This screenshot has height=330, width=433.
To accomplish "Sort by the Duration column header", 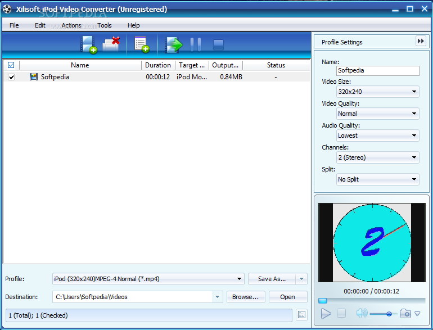I will 158,65.
